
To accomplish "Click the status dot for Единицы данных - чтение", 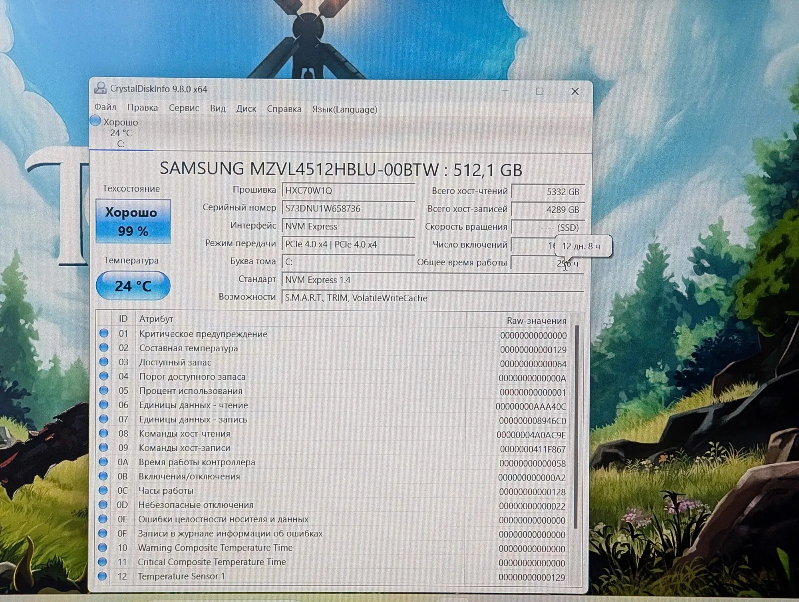I will (x=103, y=405).
